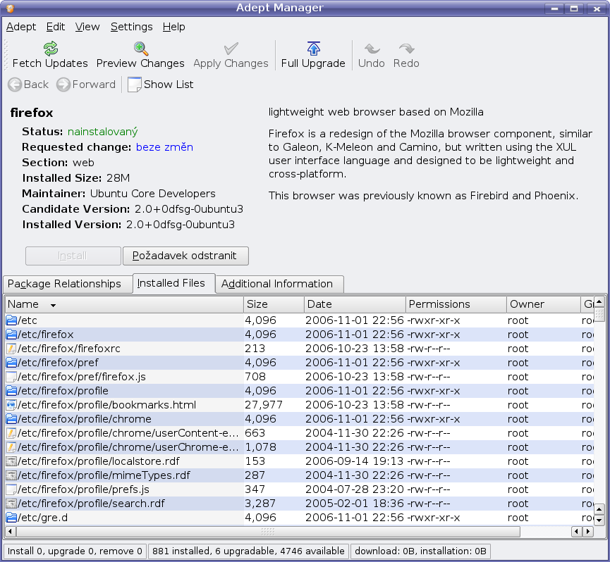Click the Show List icon
The width and height of the screenshot is (610, 562).
point(134,85)
